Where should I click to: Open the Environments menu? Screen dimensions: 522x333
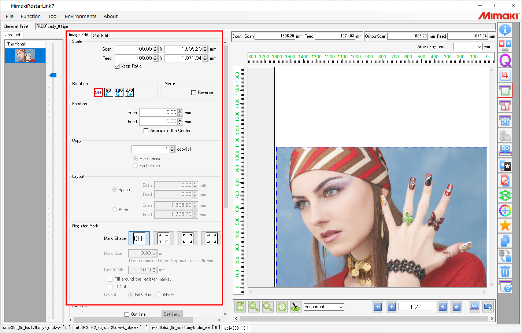[x=81, y=16]
